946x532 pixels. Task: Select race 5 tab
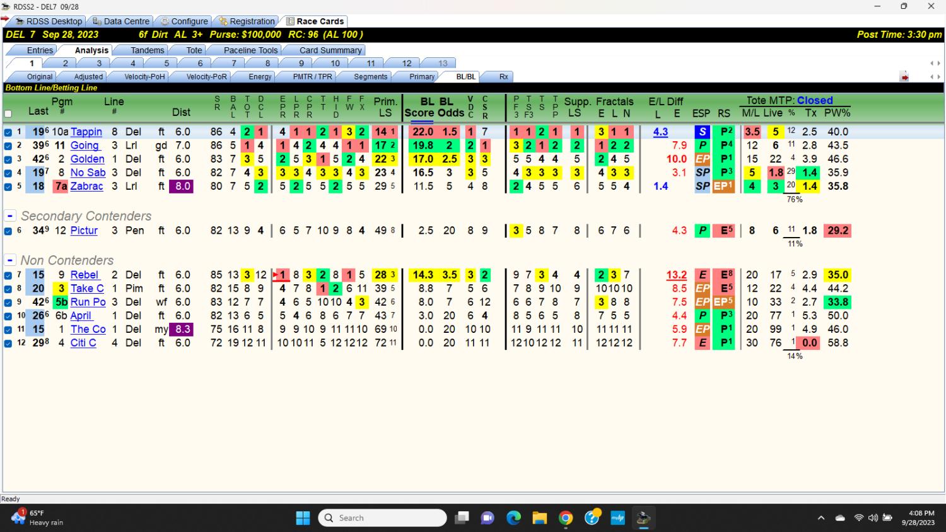166,63
